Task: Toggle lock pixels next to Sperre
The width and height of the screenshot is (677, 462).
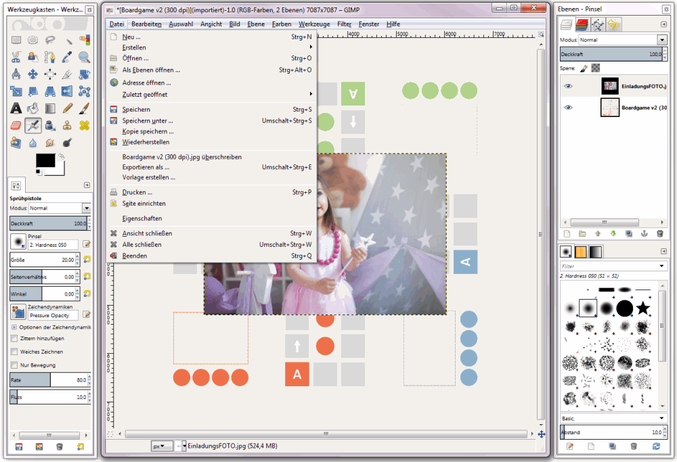Action: click(x=584, y=68)
